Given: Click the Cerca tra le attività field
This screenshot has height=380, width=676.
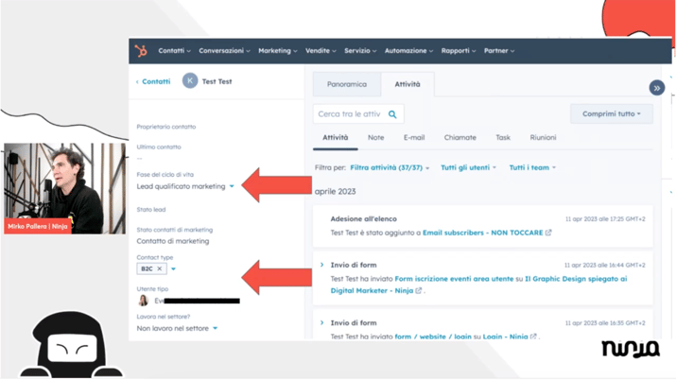Looking at the screenshot, I should [358, 114].
